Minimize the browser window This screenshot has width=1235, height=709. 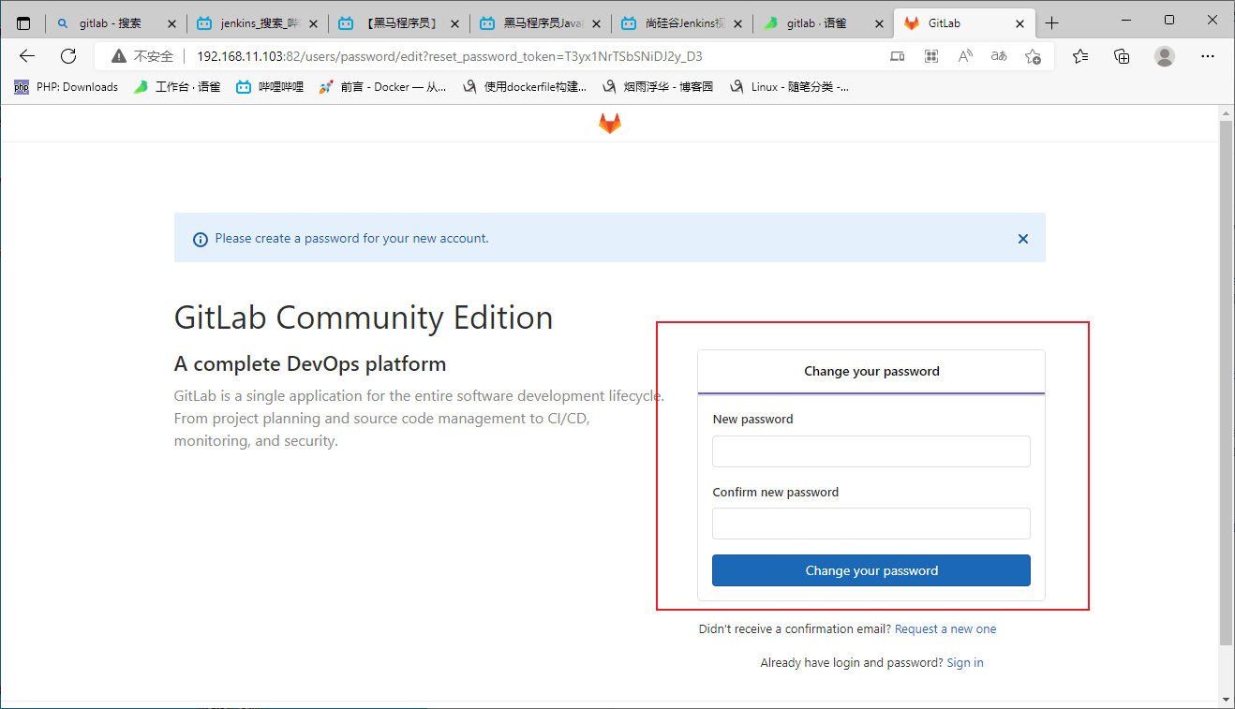pos(1127,20)
